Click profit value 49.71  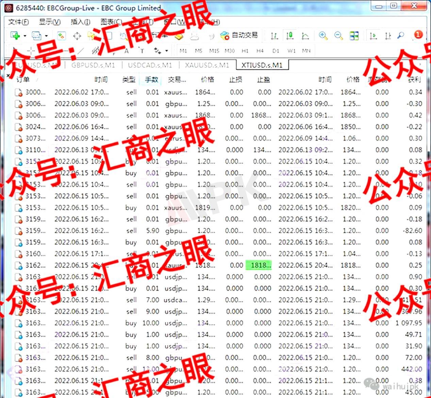pos(413,335)
